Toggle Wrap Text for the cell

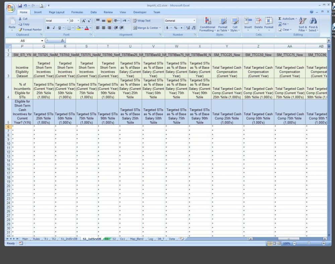coord(142,21)
